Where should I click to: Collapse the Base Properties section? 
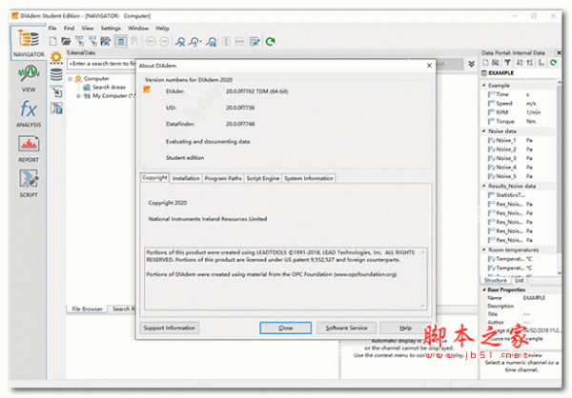click(484, 289)
